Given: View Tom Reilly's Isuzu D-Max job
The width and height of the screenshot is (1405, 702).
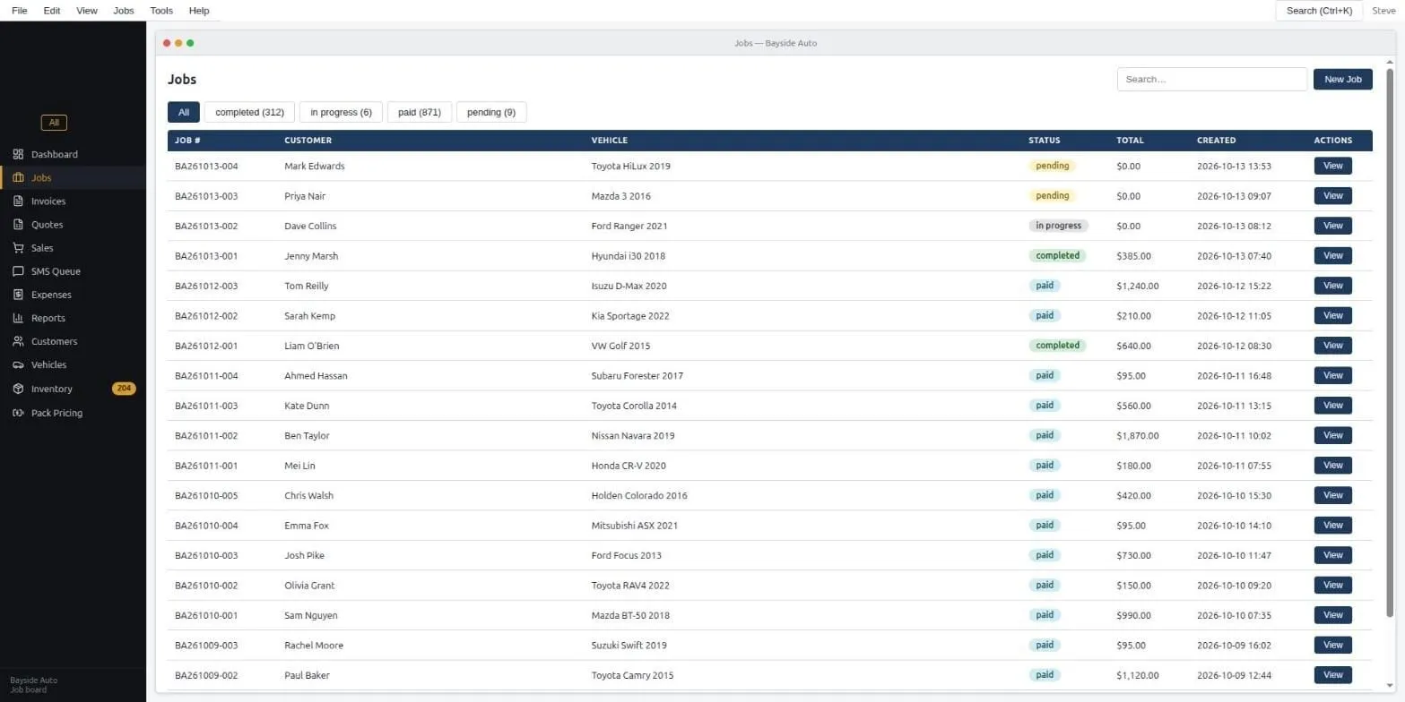Looking at the screenshot, I should (1333, 286).
